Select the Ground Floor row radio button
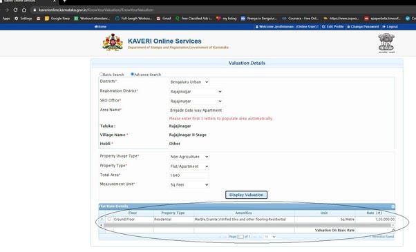 109,219
